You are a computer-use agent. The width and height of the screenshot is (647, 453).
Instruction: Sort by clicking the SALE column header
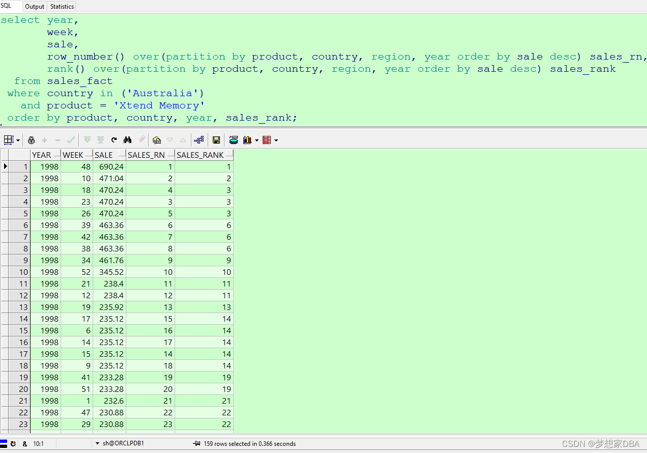(x=103, y=155)
